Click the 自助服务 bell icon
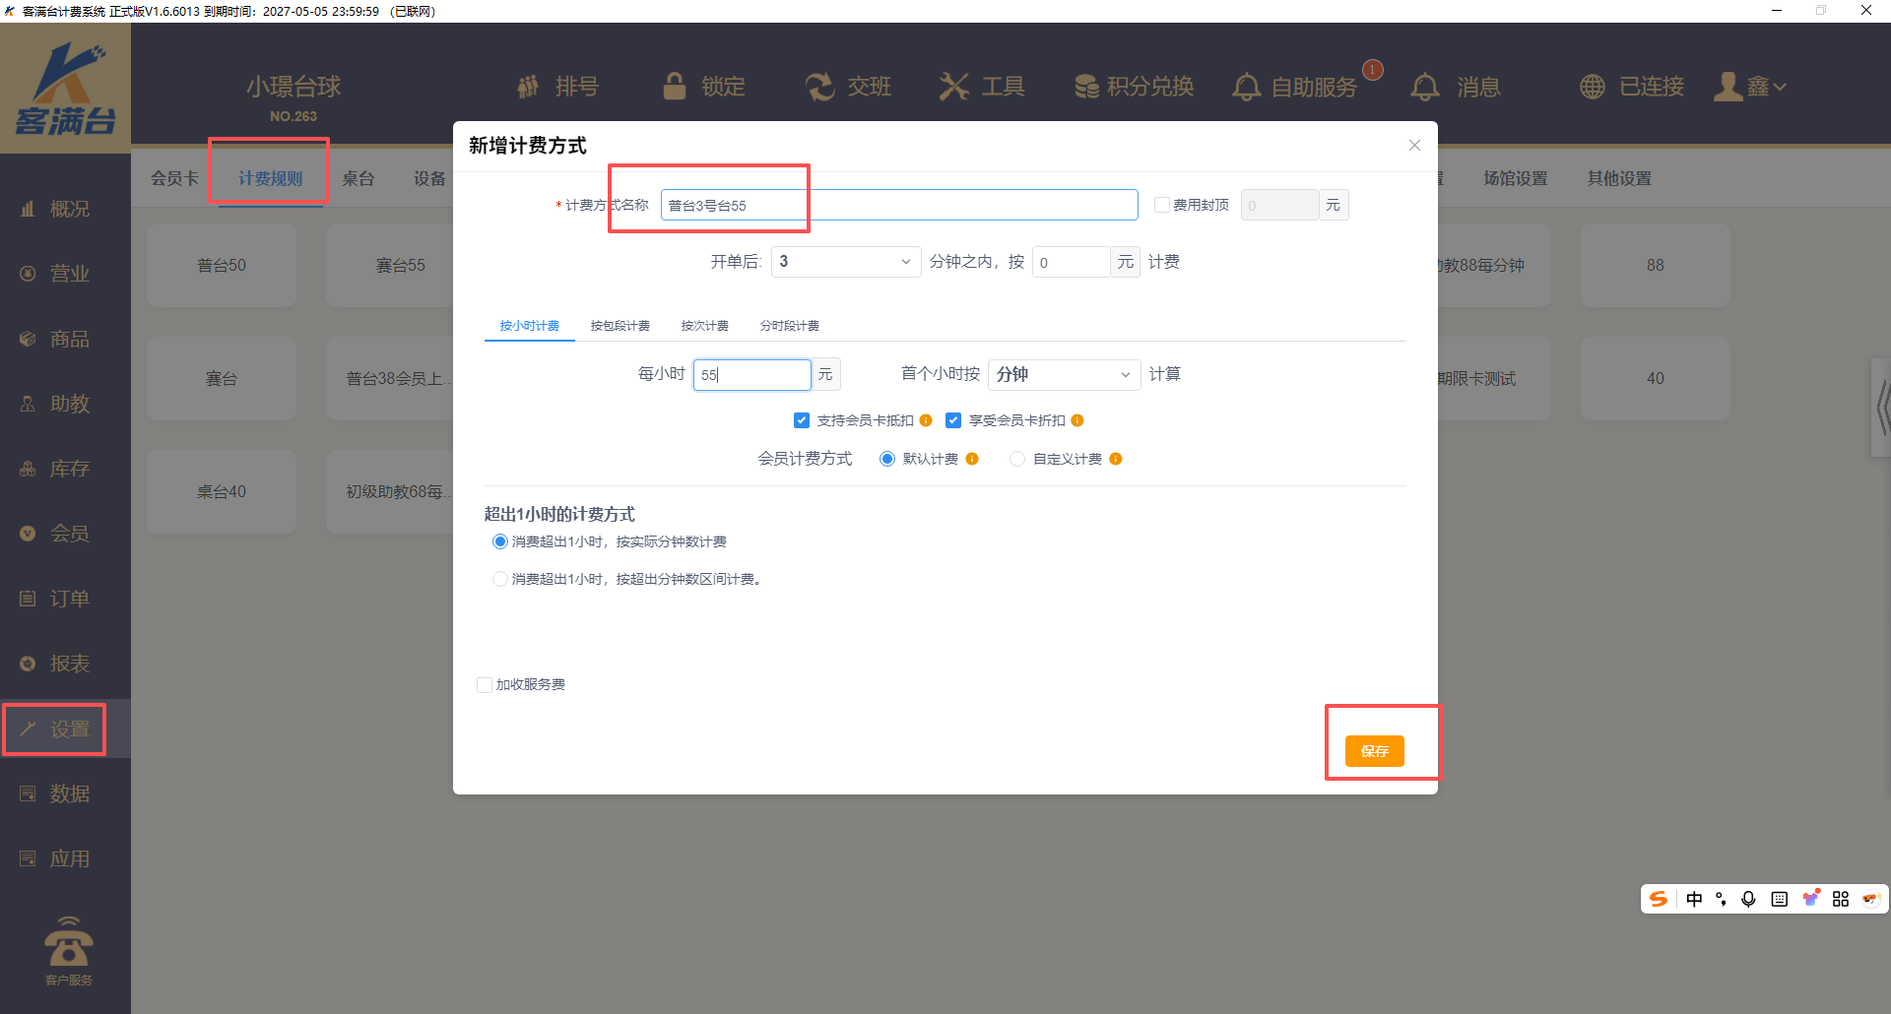 click(1247, 87)
